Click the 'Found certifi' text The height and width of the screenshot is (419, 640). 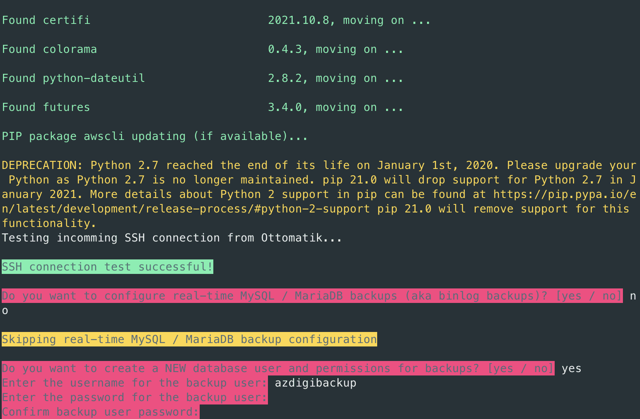(46, 20)
